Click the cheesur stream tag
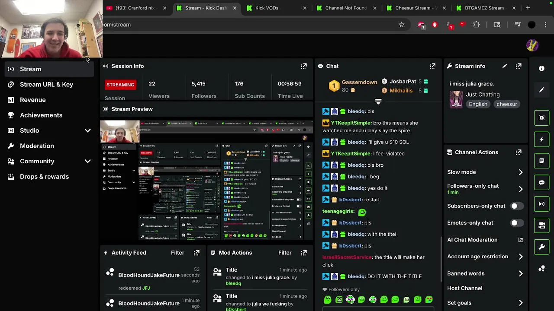This screenshot has height=311, width=554. click(507, 104)
